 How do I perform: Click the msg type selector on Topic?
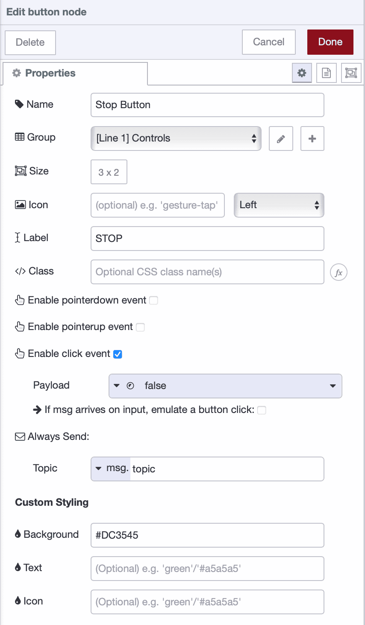click(x=109, y=469)
